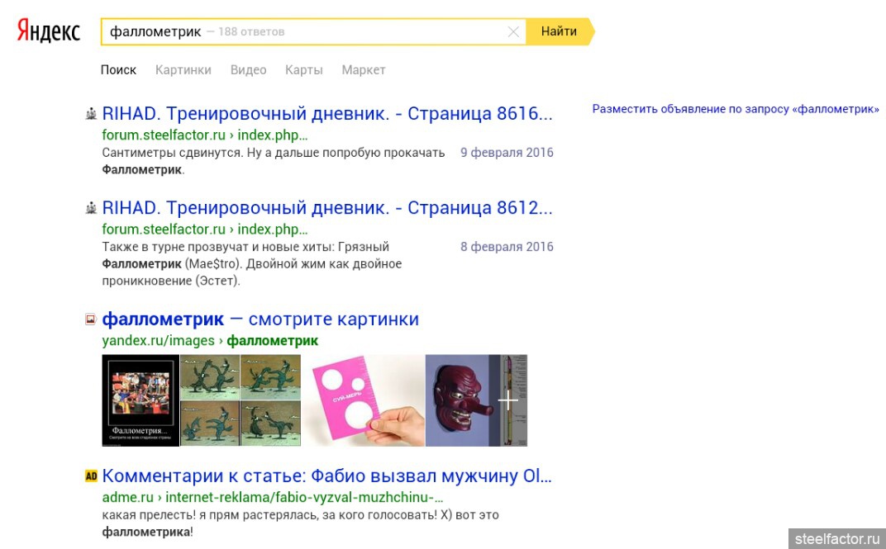Click the adme.ru green URL
Screen dimensions: 886x549
tap(273, 498)
